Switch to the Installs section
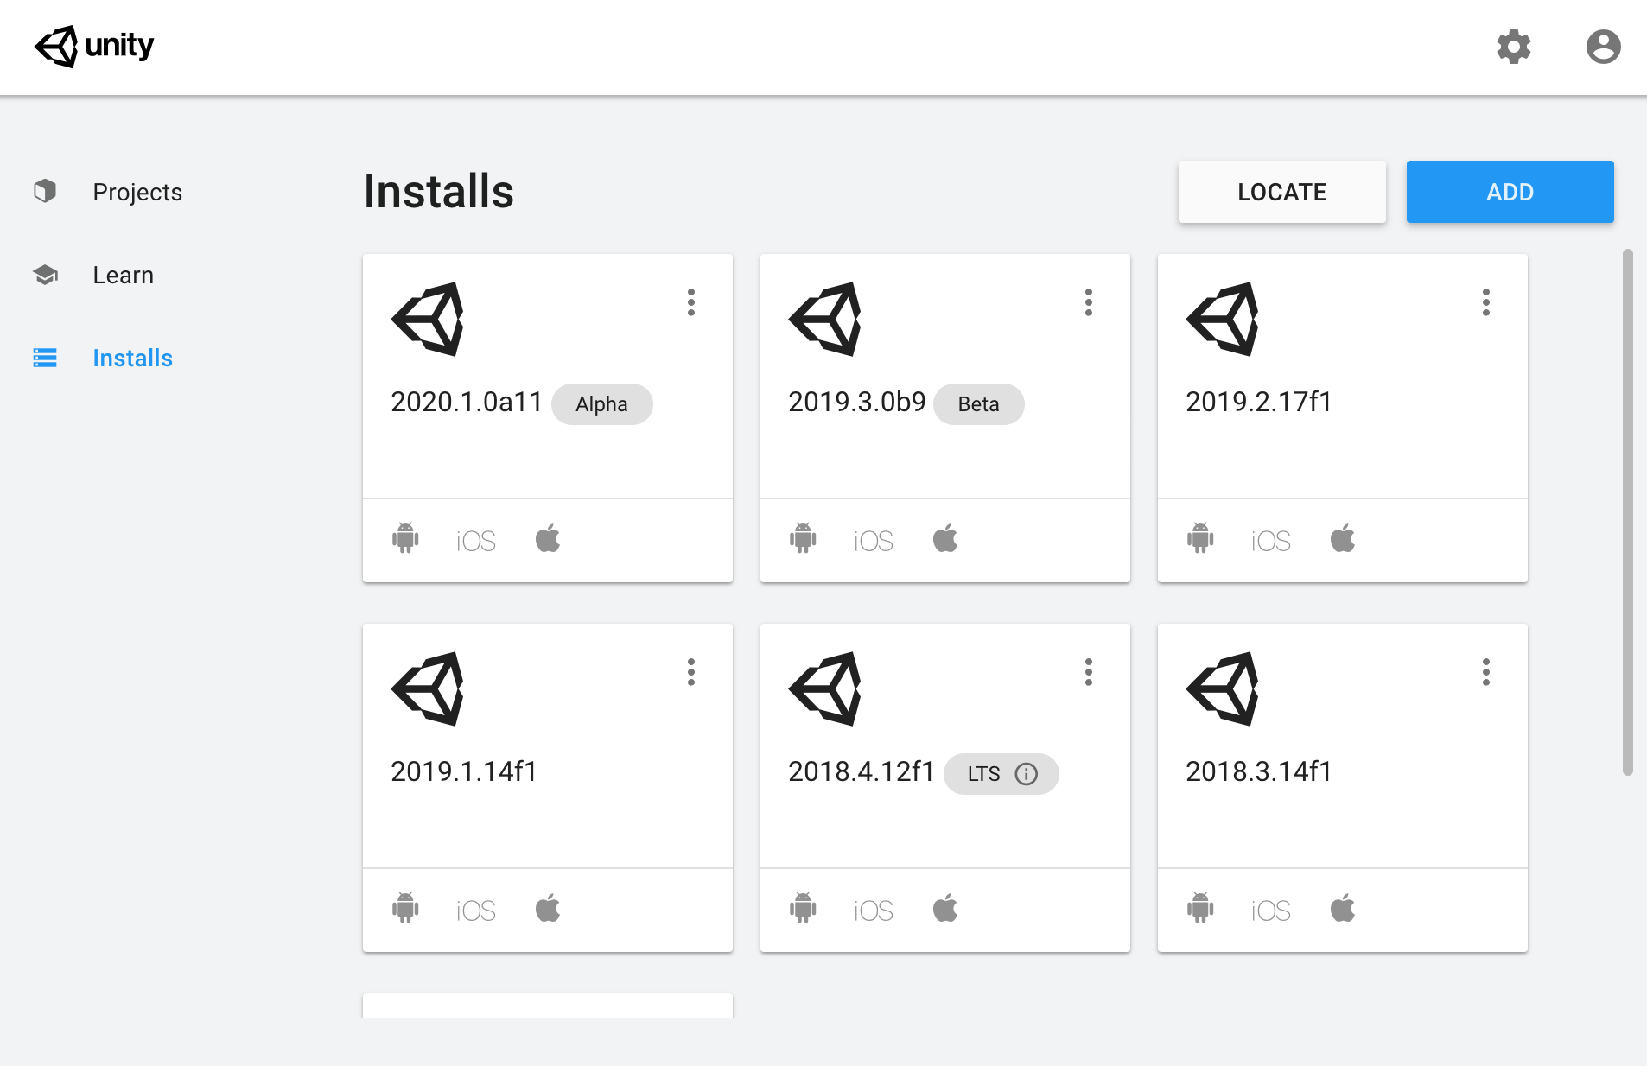Image resolution: width=1647 pixels, height=1066 pixels. coord(131,357)
